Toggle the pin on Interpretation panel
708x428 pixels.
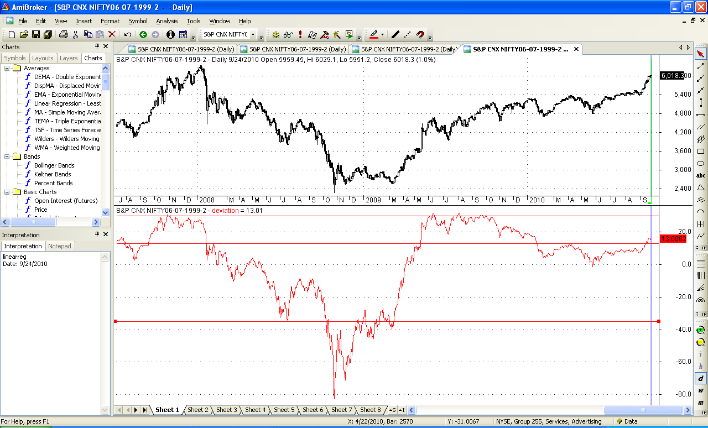pos(97,234)
